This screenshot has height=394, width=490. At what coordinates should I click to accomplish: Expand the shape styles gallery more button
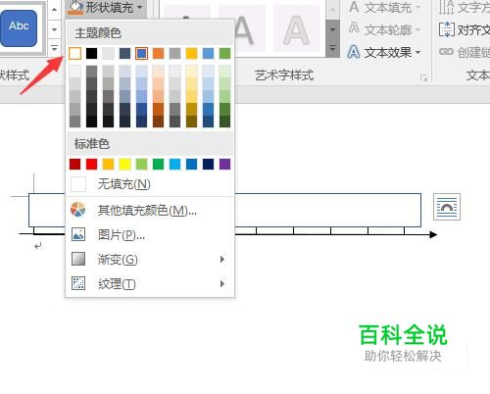[55, 48]
